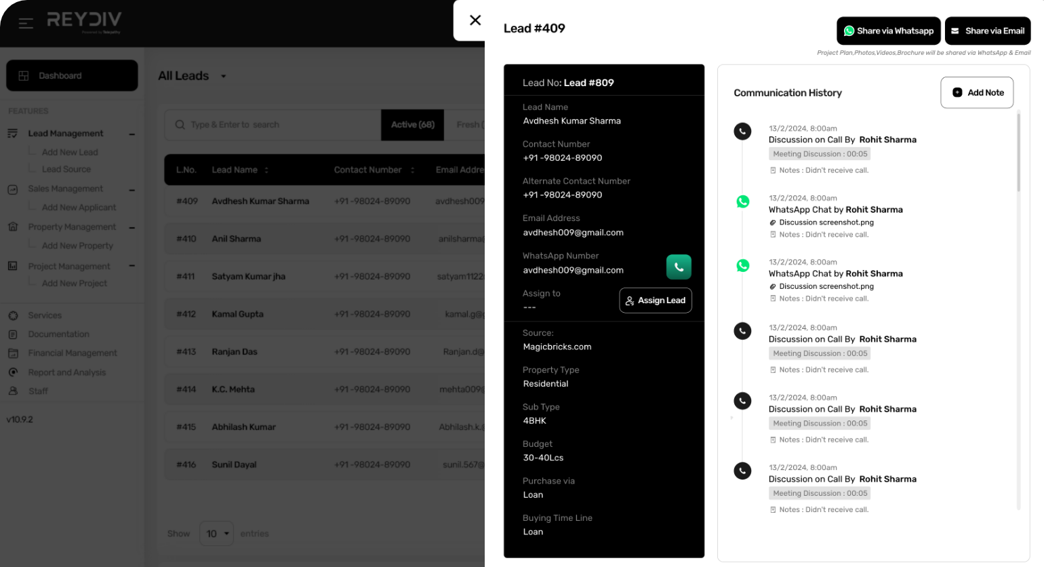Select lead row K.C. Mehta
This screenshot has width=1044, height=567.
coord(325,389)
